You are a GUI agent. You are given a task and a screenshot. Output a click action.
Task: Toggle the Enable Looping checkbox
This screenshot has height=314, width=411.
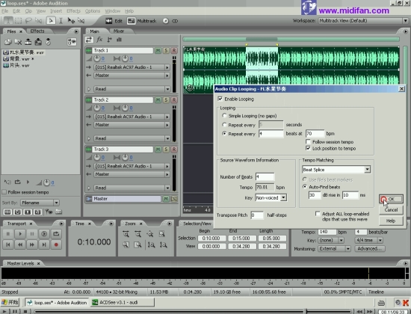220,99
